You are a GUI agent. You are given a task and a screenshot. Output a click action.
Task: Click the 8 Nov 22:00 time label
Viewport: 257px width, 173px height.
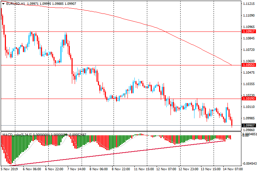click(x=121, y=169)
